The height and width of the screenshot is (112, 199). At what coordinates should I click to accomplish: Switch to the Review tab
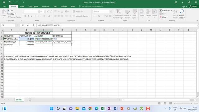click(64, 7)
